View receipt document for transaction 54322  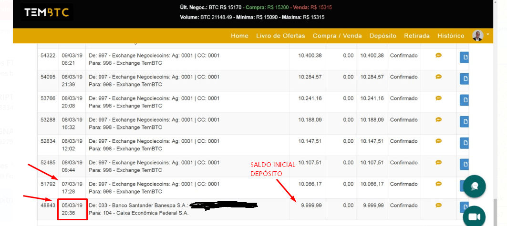(x=465, y=58)
